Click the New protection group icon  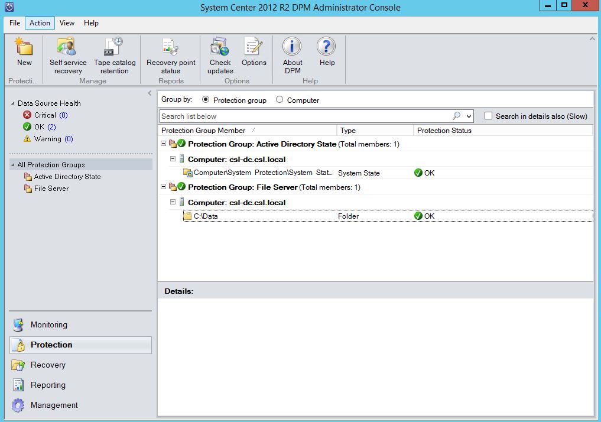pos(24,47)
